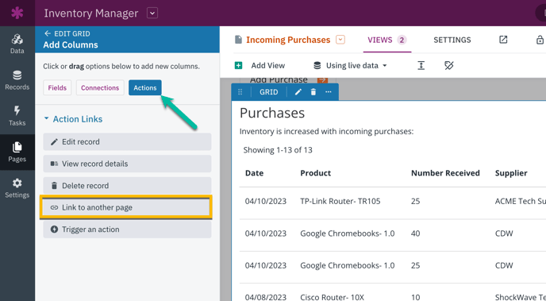Collapse the Action Links section
This screenshot has height=301, width=546.
(73, 119)
